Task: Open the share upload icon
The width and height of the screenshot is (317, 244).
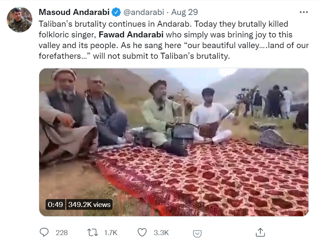Action: pyautogui.click(x=260, y=232)
